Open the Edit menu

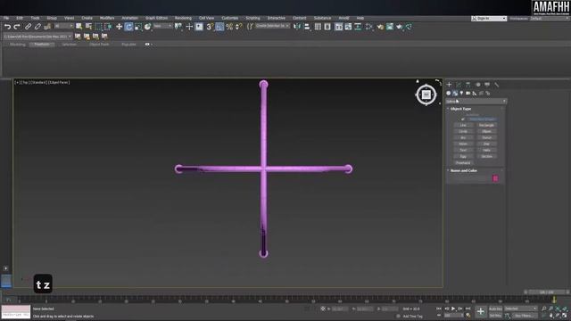[20, 18]
